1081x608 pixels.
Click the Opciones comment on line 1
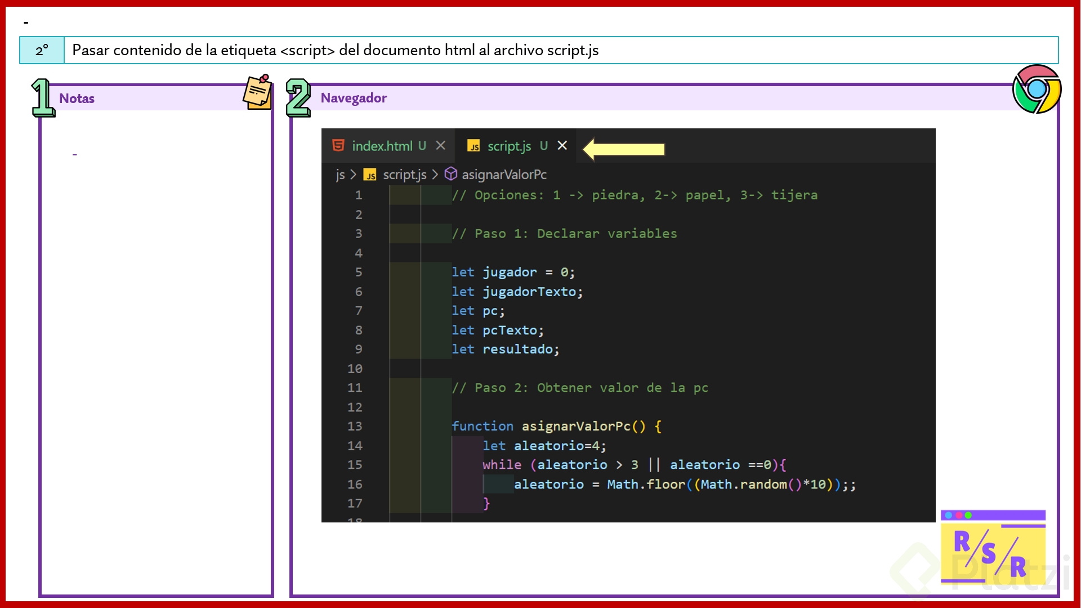[x=635, y=195]
